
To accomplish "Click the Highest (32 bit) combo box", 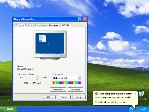I will click(x=67, y=78).
